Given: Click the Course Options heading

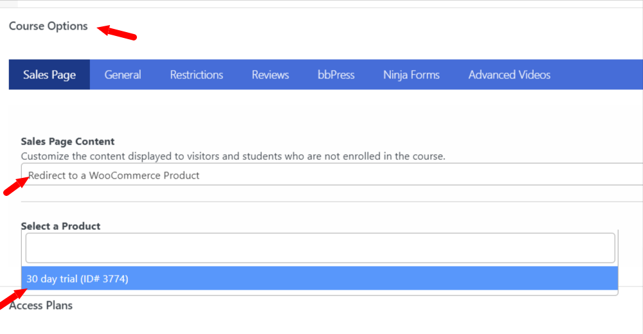Looking at the screenshot, I should pos(48,26).
